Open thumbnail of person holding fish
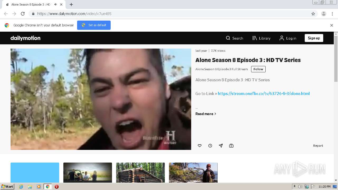The height and width of the screenshot is (190, 338). (193, 173)
